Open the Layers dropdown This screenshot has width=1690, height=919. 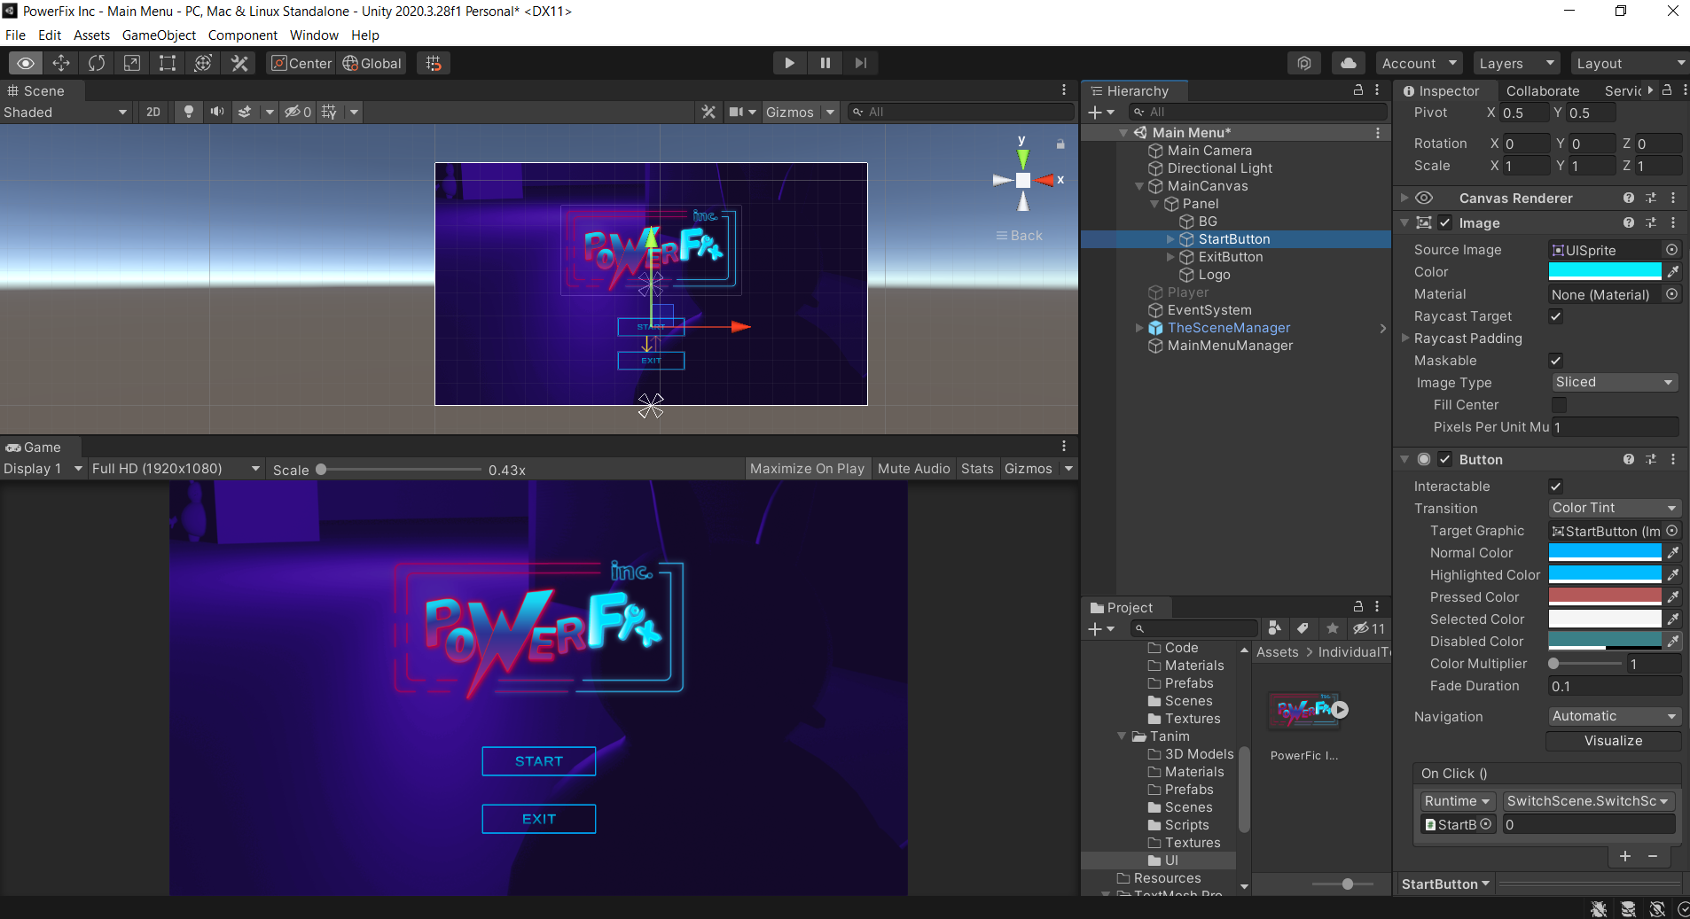point(1516,63)
